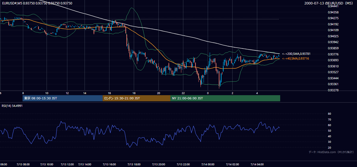Click hour label 18 under price chart

[x=134, y=93]
